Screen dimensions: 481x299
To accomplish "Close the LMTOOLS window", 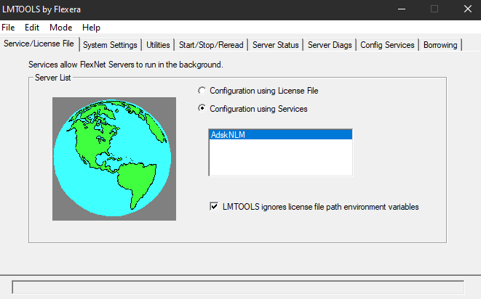I will tap(467, 9).
